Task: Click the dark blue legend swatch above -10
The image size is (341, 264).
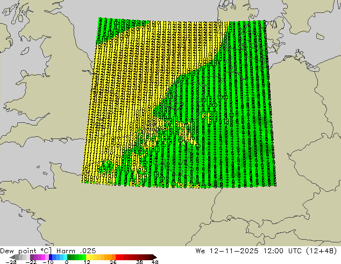Action: tap(51, 257)
